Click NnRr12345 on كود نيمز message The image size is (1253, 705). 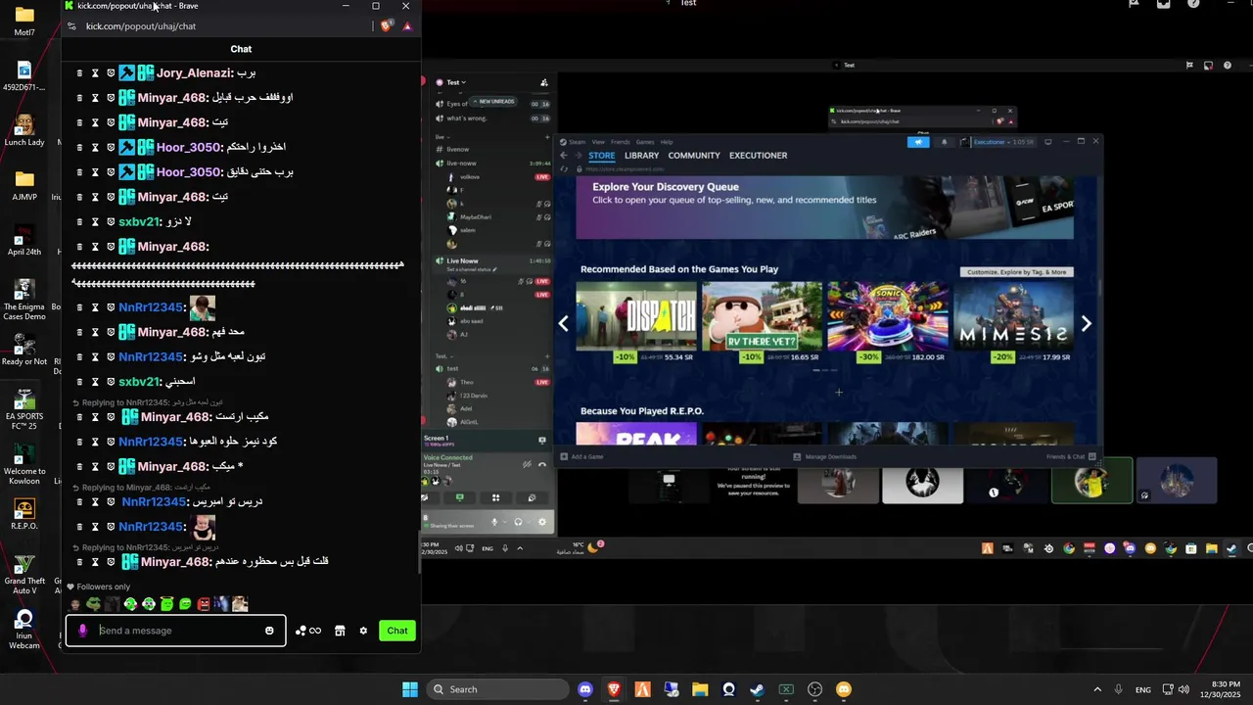coord(151,442)
